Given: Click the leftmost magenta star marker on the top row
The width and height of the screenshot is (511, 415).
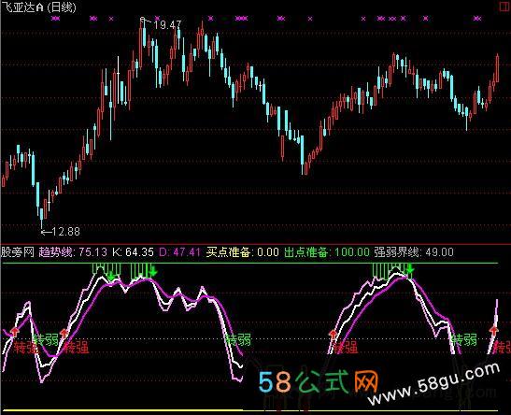Looking at the screenshot, I should point(56,19).
